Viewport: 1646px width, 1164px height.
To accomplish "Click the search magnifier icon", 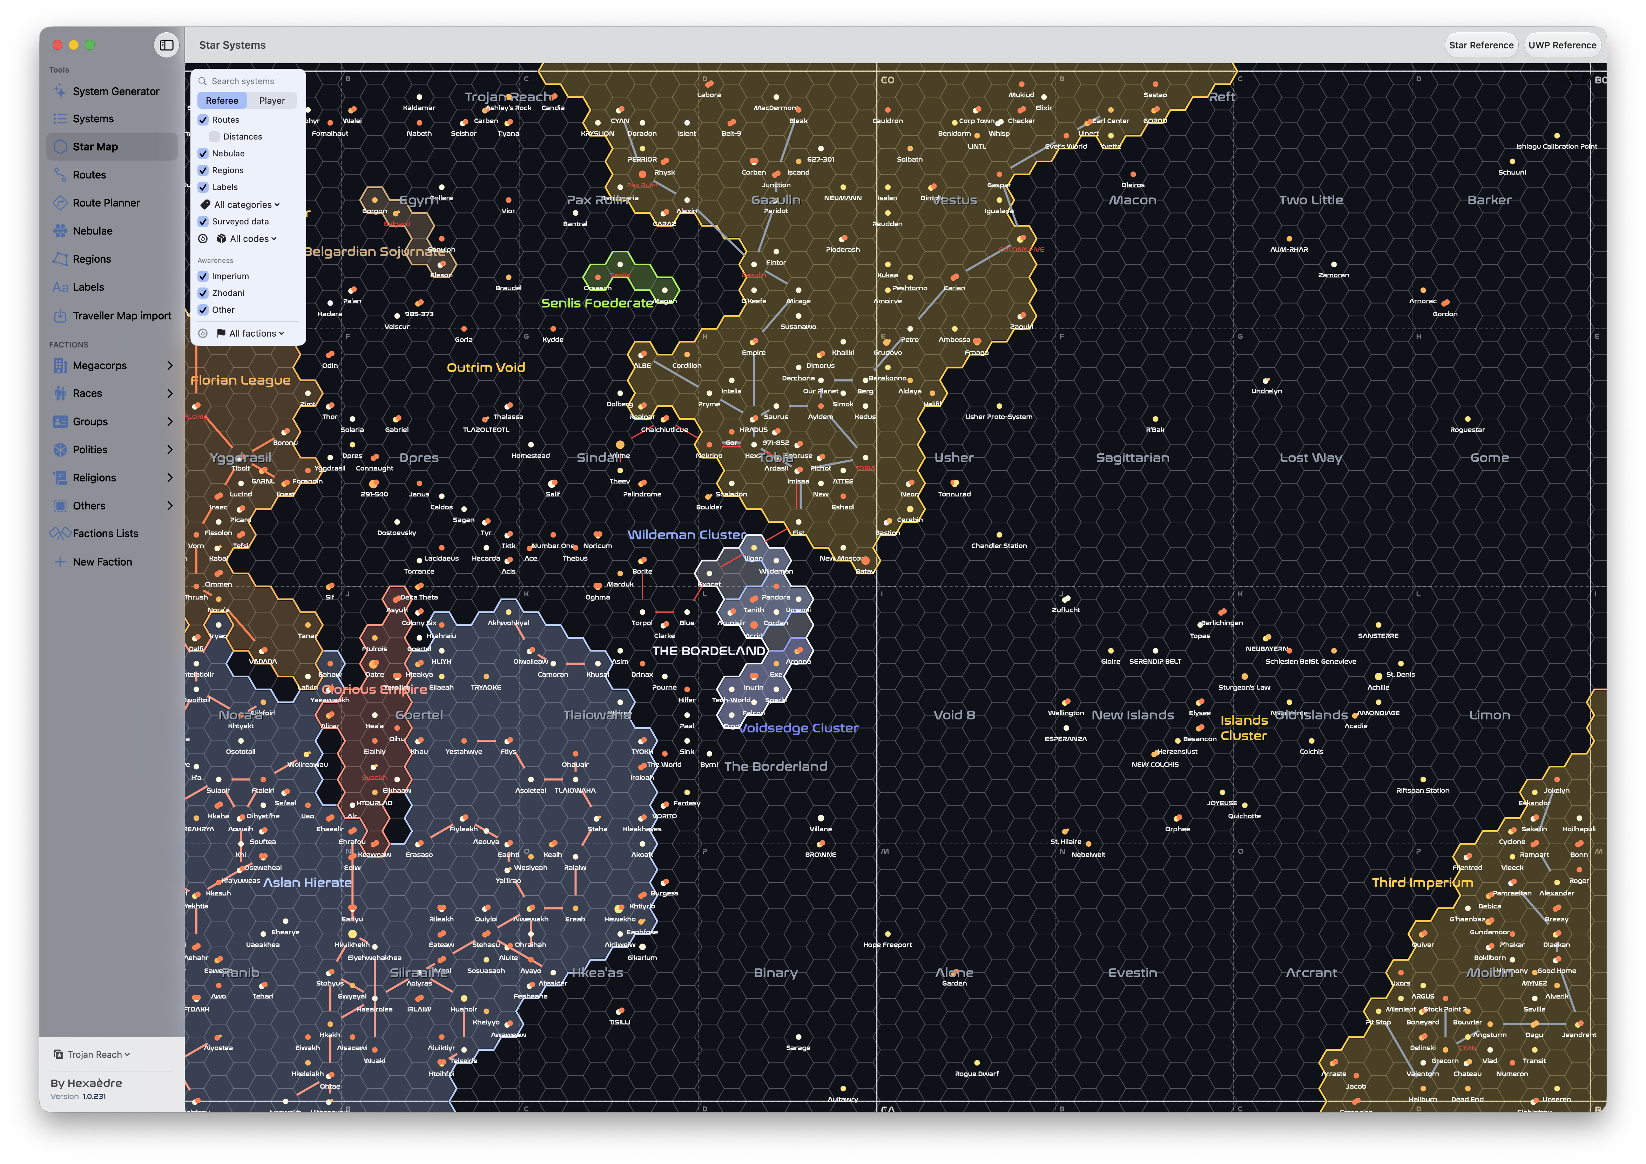I will (203, 81).
